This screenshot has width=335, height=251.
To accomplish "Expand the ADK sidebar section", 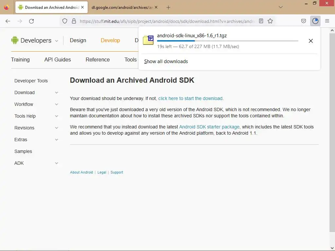I will 57,163.
